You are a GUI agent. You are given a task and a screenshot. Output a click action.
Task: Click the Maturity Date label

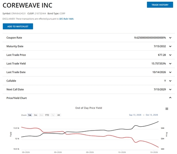[15, 46]
